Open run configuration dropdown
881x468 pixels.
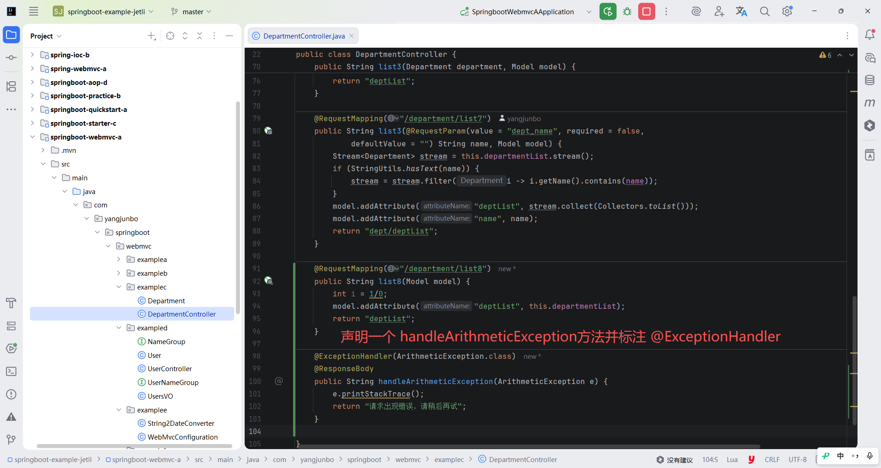coord(589,11)
